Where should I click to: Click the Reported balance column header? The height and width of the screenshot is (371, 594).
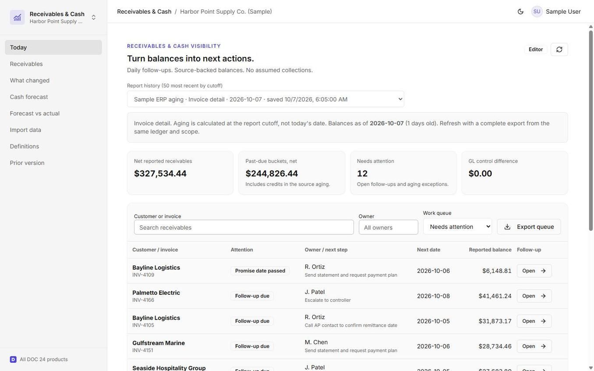tap(490, 250)
